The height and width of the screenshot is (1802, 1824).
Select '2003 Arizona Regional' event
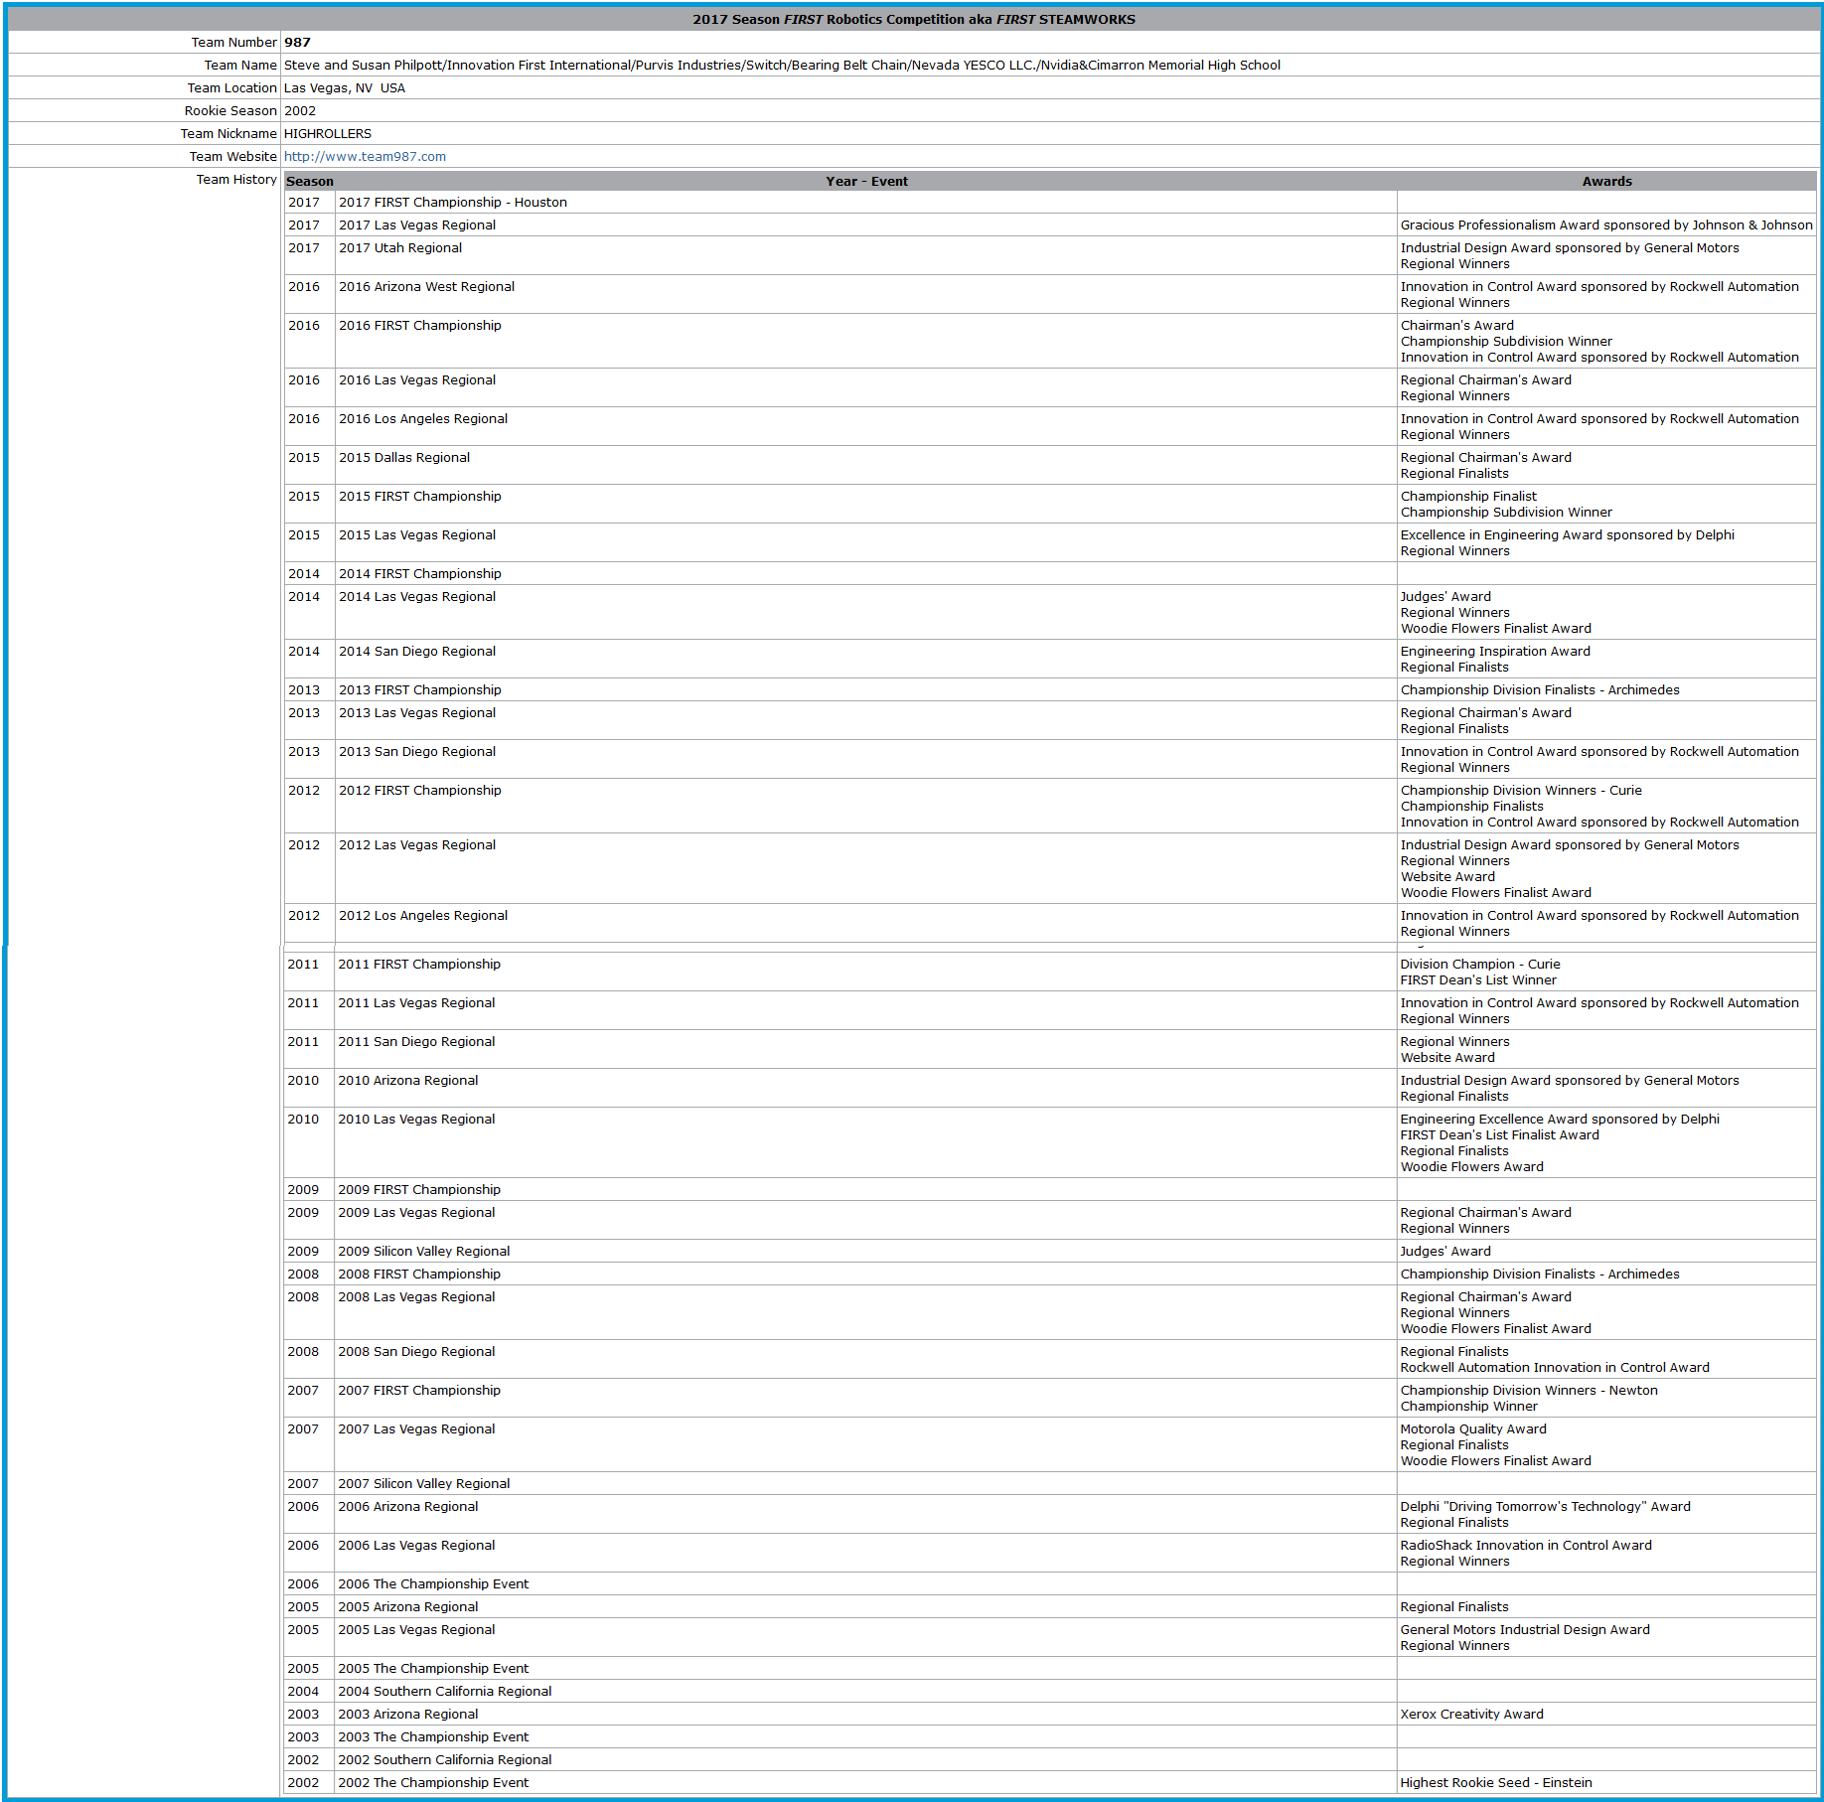pyautogui.click(x=407, y=1715)
